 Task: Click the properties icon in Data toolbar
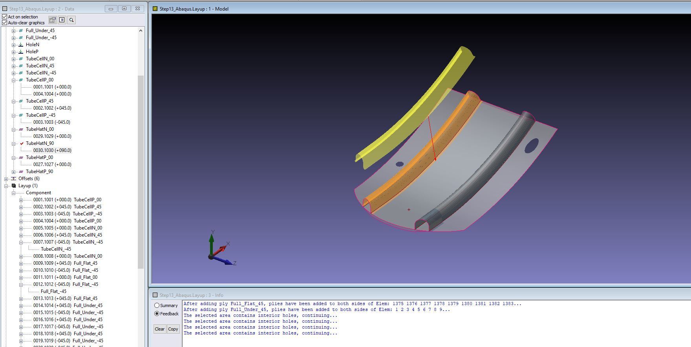click(52, 20)
